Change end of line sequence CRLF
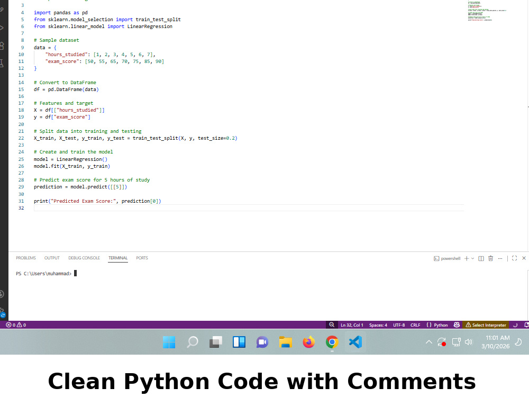 point(415,325)
